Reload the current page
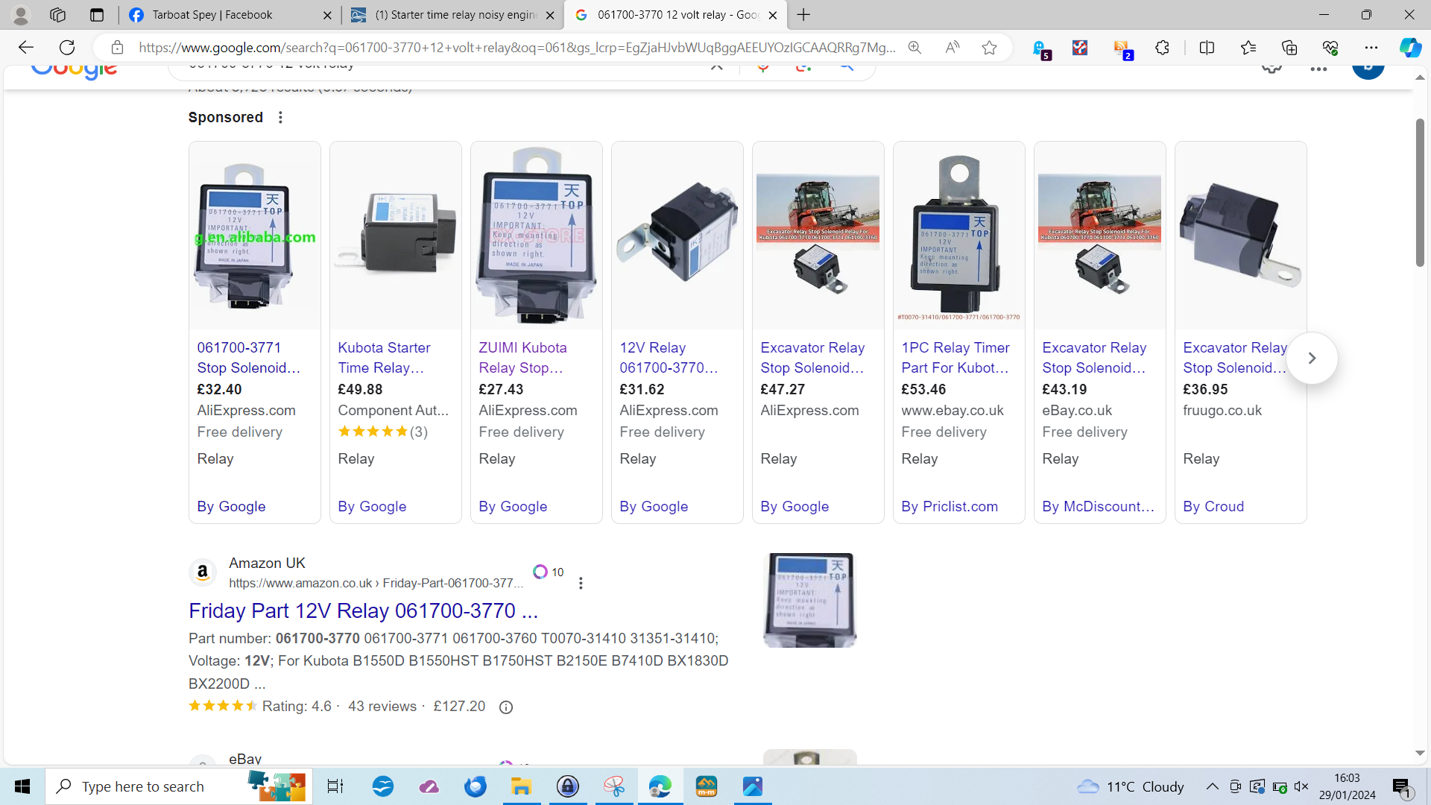This screenshot has width=1431, height=805. (67, 48)
